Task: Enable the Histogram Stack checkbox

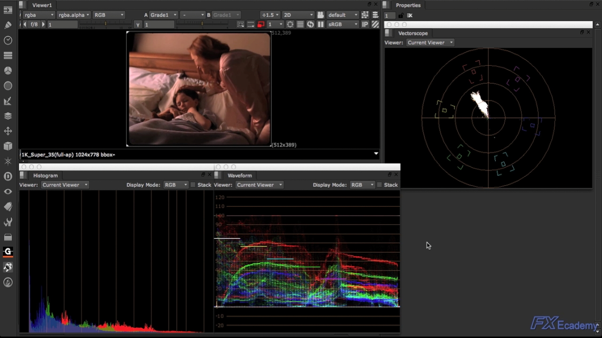Action: pyautogui.click(x=193, y=185)
